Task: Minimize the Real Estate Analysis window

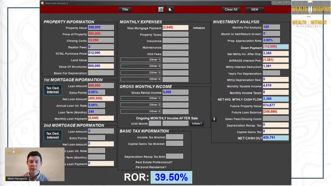Action: 274,3
